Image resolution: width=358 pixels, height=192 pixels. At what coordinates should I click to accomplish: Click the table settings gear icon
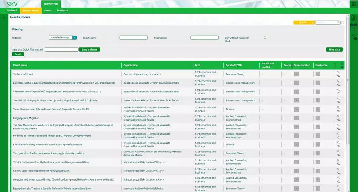[x=342, y=67]
